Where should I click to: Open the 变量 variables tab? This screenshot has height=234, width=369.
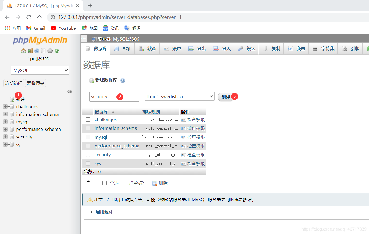pos(296,49)
